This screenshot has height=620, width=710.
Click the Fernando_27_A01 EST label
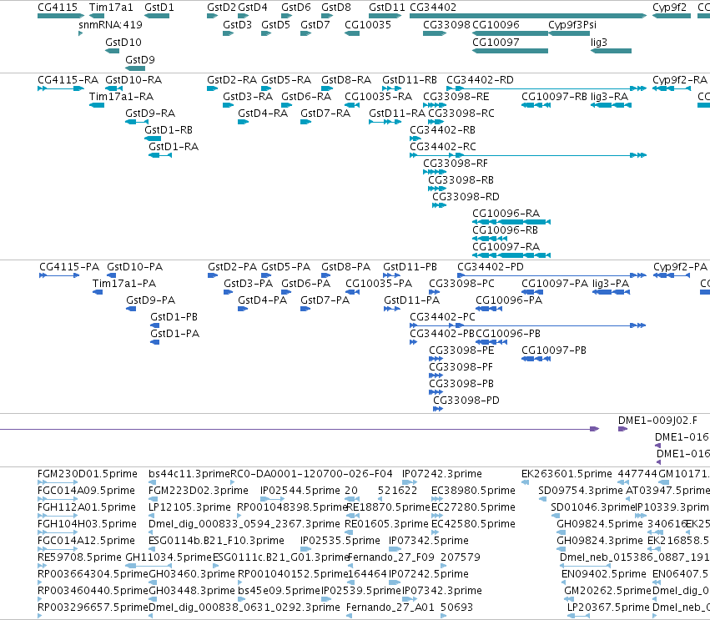pyautogui.click(x=390, y=607)
